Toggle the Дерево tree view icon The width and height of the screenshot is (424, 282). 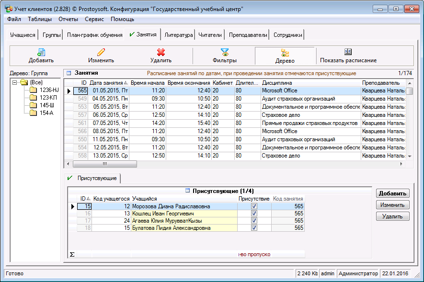pyautogui.click(x=285, y=52)
